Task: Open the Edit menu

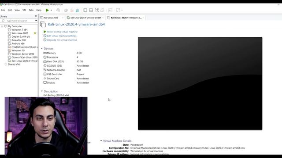Action: 10,10
